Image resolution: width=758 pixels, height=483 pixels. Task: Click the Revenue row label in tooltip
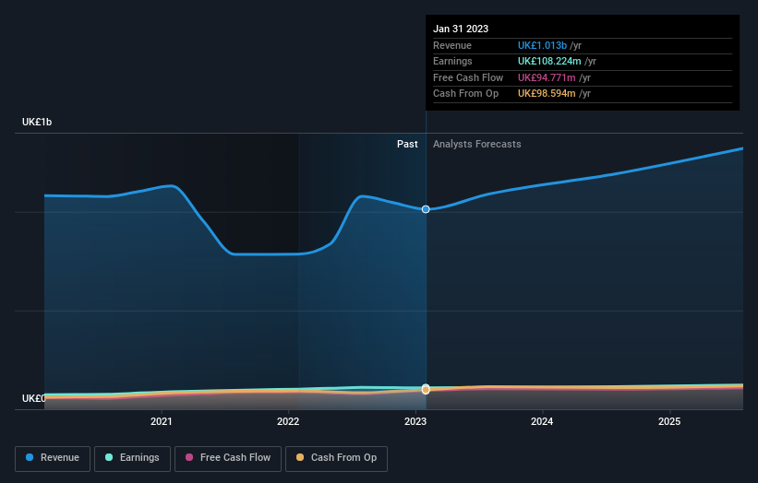[x=452, y=45]
